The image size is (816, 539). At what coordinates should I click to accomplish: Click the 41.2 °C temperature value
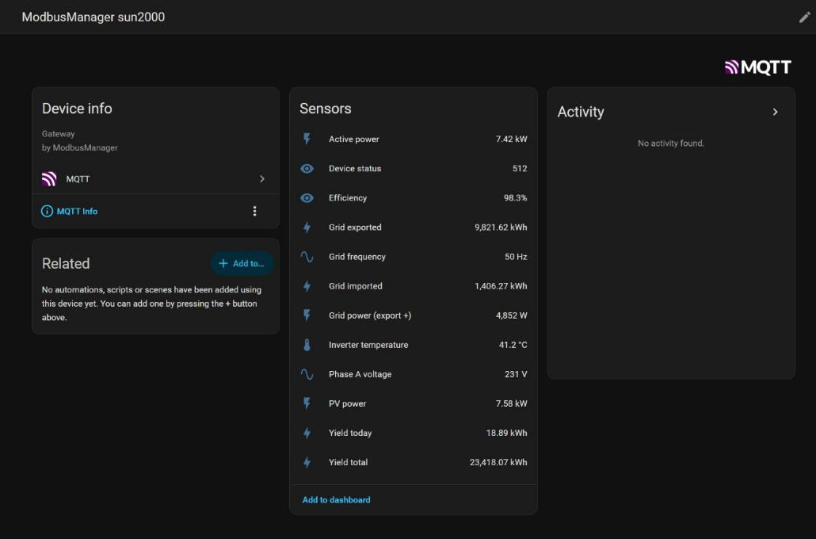pyautogui.click(x=513, y=345)
